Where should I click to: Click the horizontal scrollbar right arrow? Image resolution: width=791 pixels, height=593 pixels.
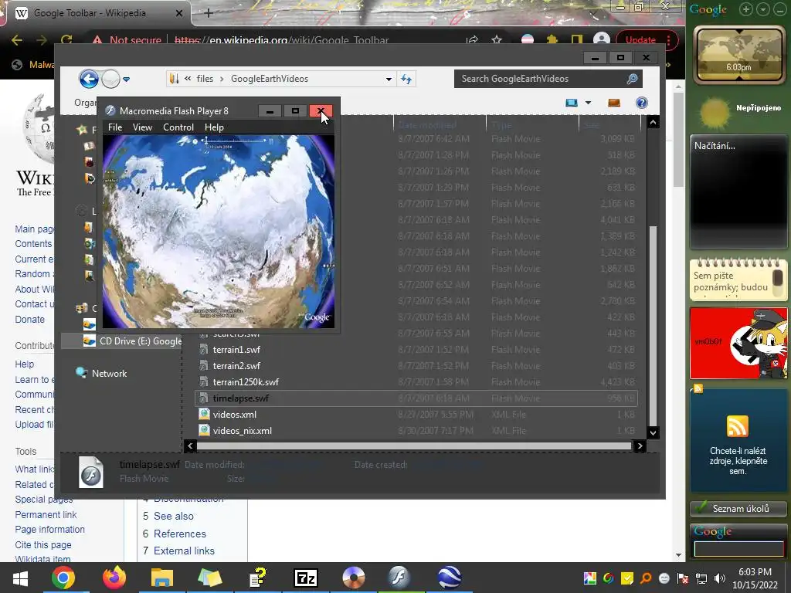point(640,446)
